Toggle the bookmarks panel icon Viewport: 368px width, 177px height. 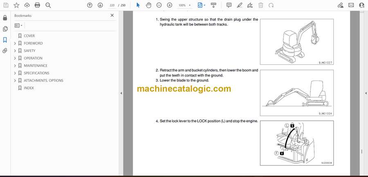(5, 40)
